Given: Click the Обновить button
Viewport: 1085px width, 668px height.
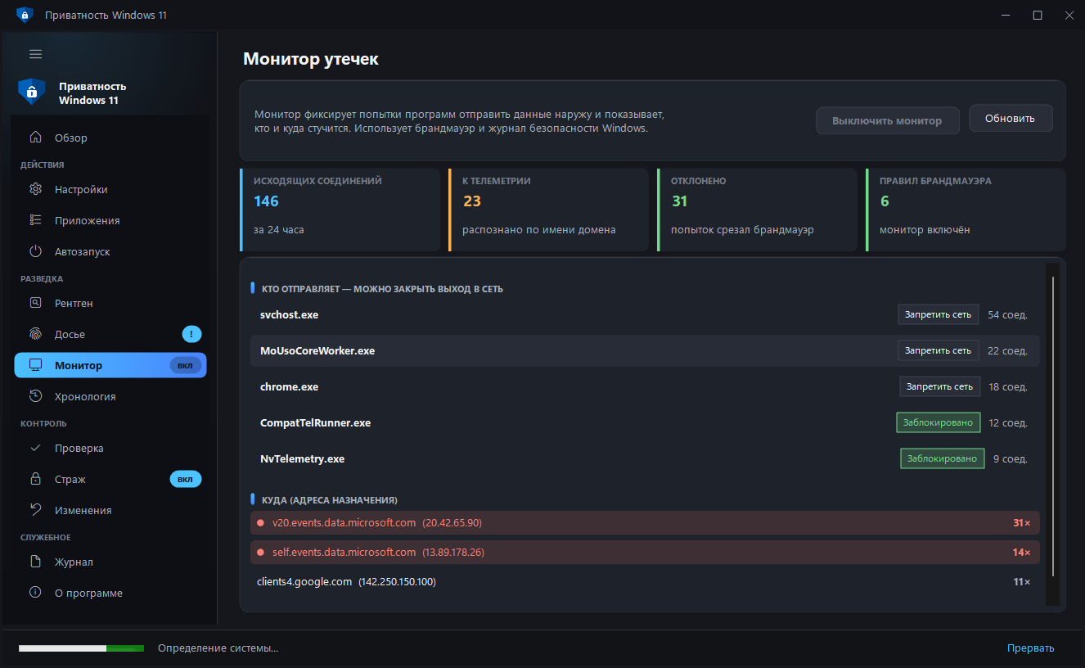Looking at the screenshot, I should pyautogui.click(x=1011, y=118).
